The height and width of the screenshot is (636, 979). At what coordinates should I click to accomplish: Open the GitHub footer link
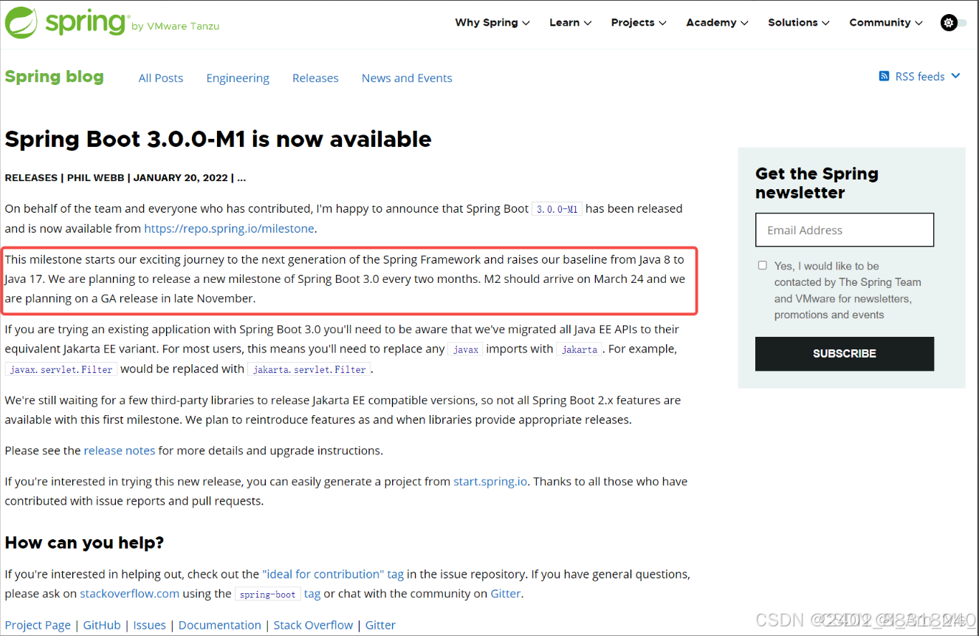pyautogui.click(x=102, y=625)
